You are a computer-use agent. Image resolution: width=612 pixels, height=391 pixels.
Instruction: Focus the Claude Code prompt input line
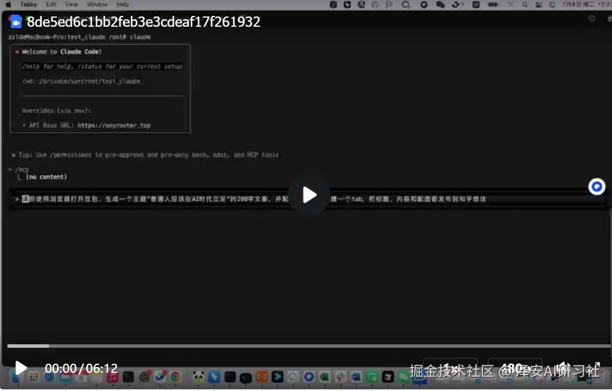pos(309,199)
